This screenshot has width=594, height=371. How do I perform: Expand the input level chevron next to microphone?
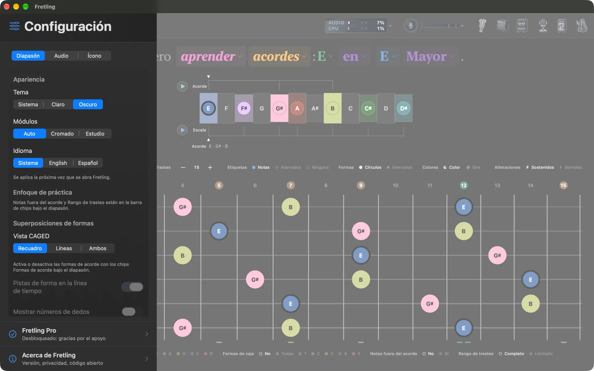(x=462, y=26)
